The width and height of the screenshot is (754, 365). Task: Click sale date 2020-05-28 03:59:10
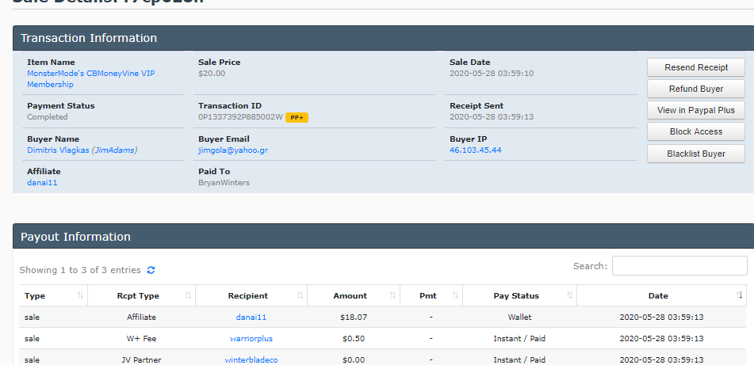coord(492,74)
